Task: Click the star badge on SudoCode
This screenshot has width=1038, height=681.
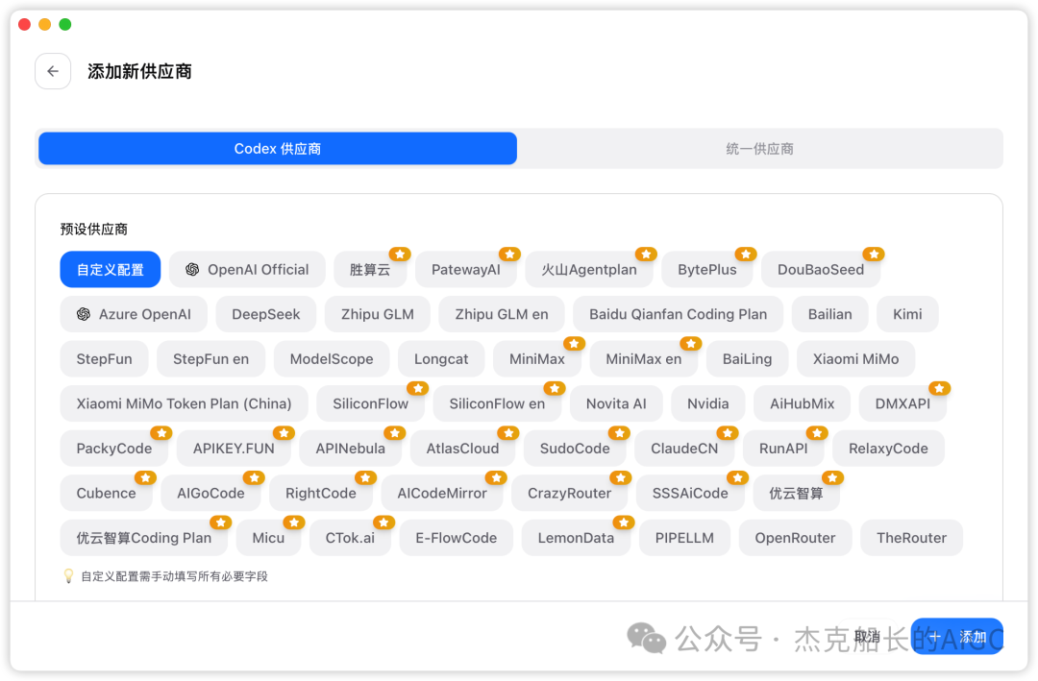Action: [x=620, y=433]
